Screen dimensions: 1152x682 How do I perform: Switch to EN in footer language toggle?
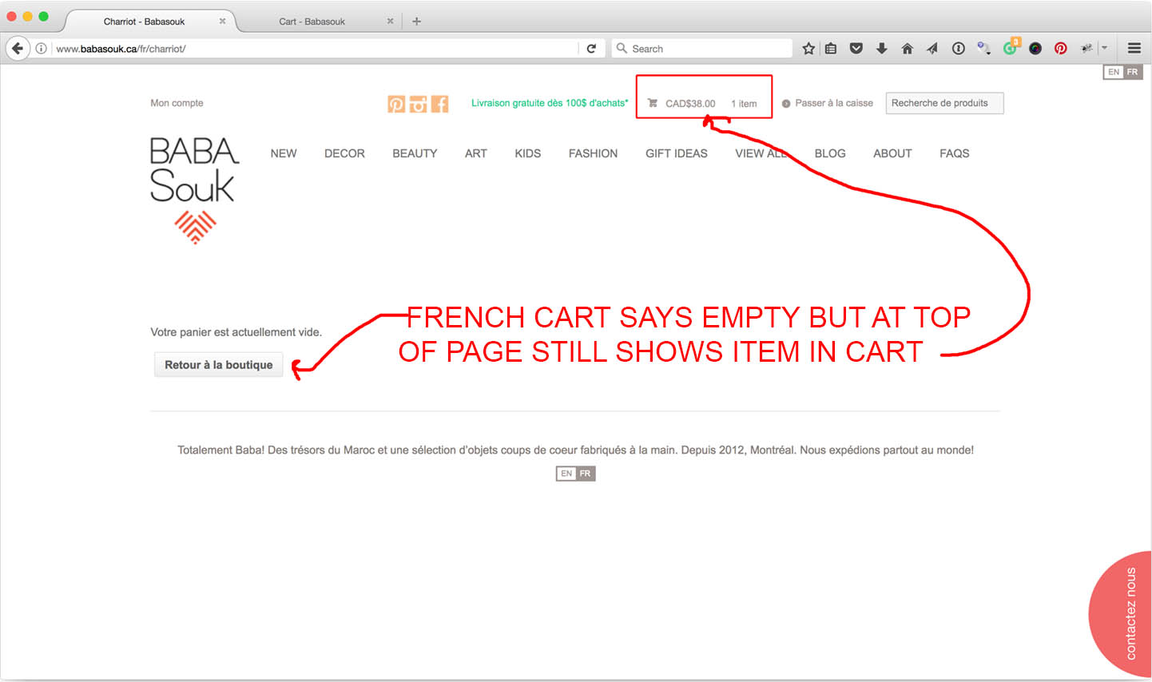pyautogui.click(x=566, y=474)
